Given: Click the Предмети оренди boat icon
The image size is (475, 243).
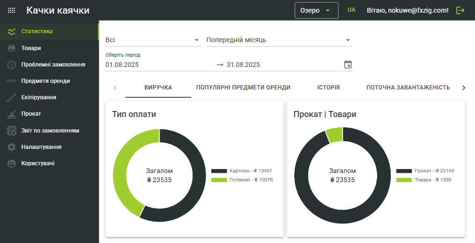Looking at the screenshot, I should (12, 81).
